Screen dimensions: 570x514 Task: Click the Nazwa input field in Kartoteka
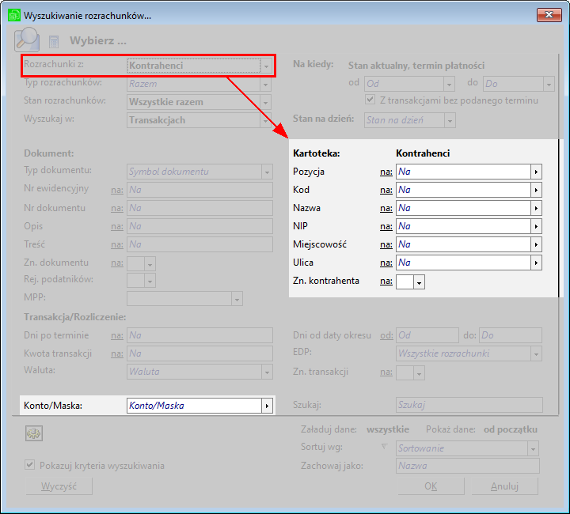point(463,208)
